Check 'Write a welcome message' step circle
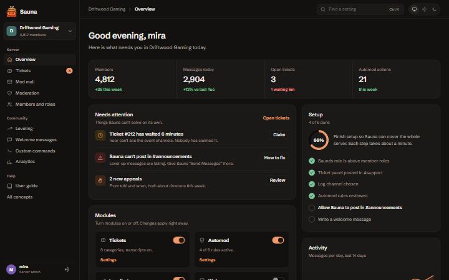Viewport: 449px width, 280px height. (312, 220)
